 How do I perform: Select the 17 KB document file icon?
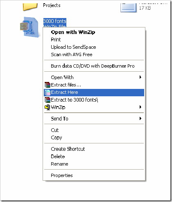pos(129,8)
